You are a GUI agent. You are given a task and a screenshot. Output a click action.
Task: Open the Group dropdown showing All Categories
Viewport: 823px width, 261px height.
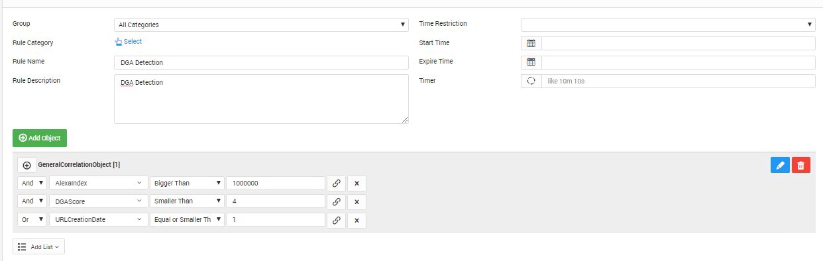(261, 25)
